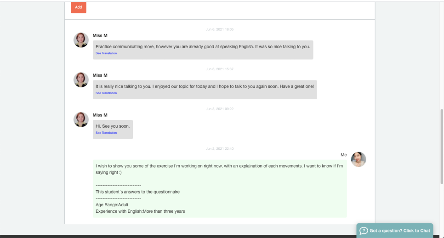444x238 pixels.
Task: Click Miss M's avatar beside the 'really nice talking' message
Action: click(x=81, y=80)
